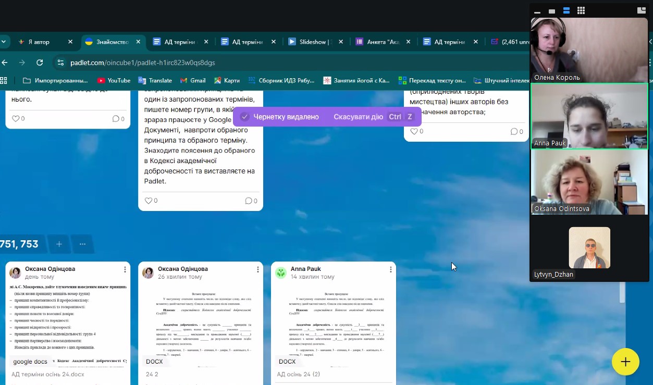653x385 pixels.
Task: Open the Gmail bookmark
Action: pos(192,80)
